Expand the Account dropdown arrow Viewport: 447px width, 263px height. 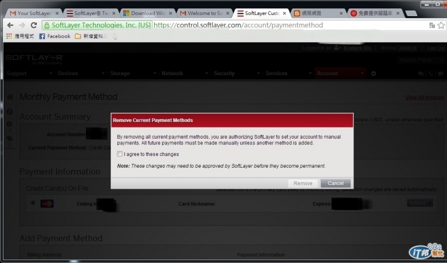coord(362,74)
